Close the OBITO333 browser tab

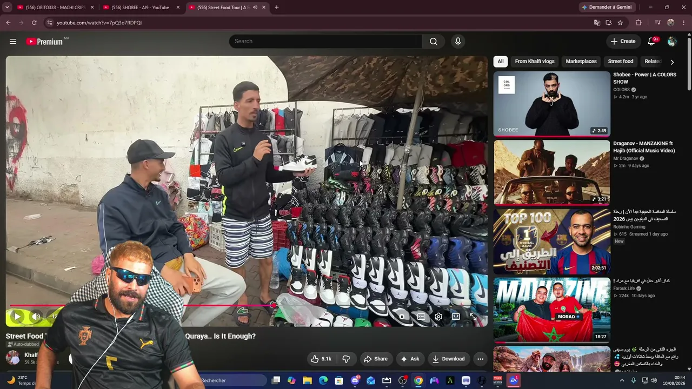point(92,8)
